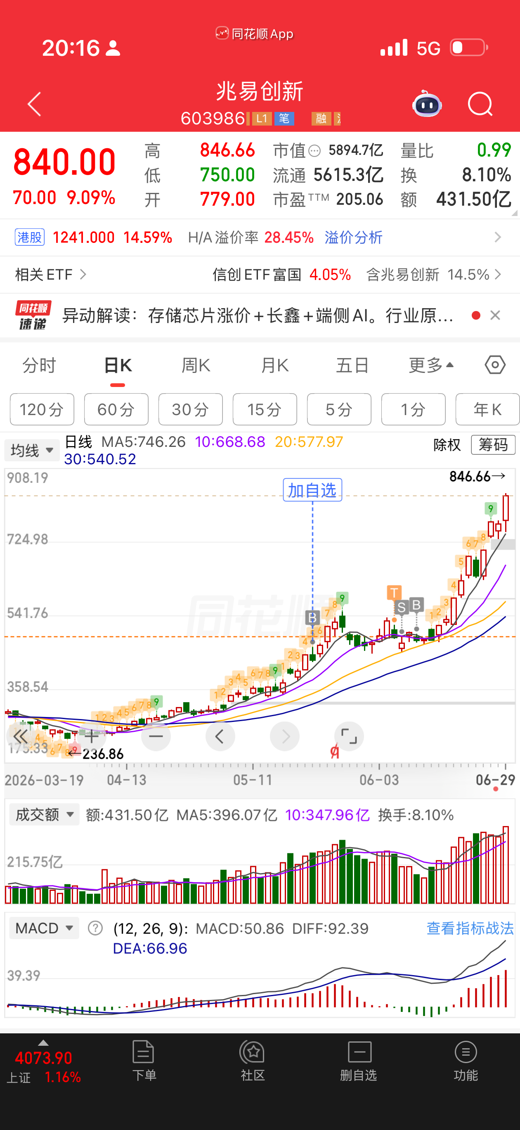Toggle 除权 adjustment setting
This screenshot has height=1130, width=520.
point(447,445)
